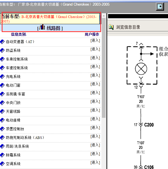Click the 信息类别 column header
This screenshot has height=169, width=168.
(19, 35)
